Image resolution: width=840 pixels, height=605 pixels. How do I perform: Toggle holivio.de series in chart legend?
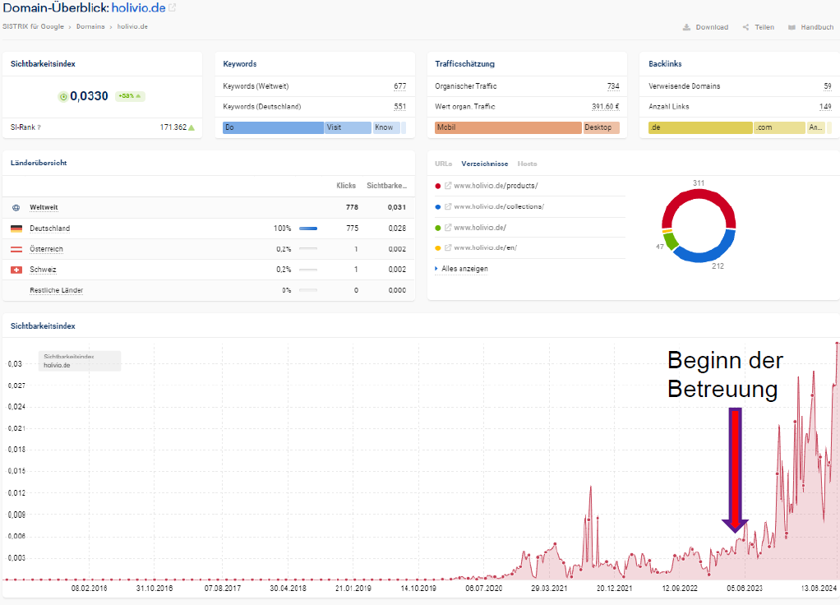point(57,365)
